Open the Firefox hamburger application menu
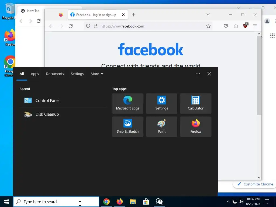The image size is (276, 207). point(255,26)
